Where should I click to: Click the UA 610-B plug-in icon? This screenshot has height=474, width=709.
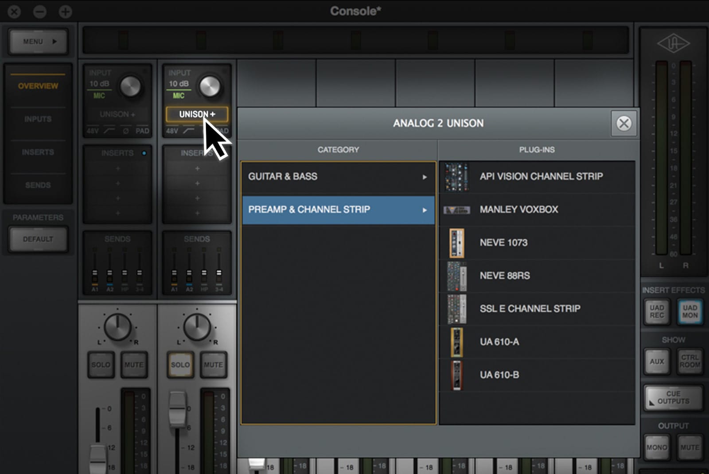point(457,375)
